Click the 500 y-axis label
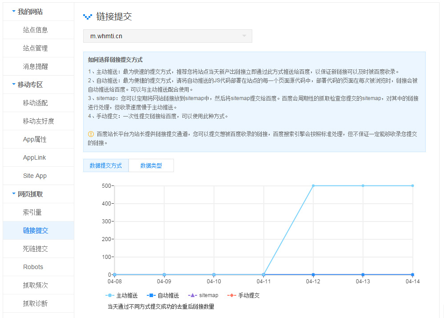Viewport: 444px width, 318px height. [x=106, y=186]
